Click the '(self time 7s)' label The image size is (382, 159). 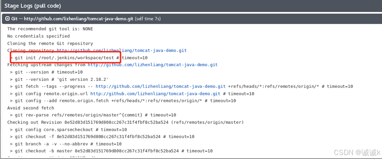(148, 19)
